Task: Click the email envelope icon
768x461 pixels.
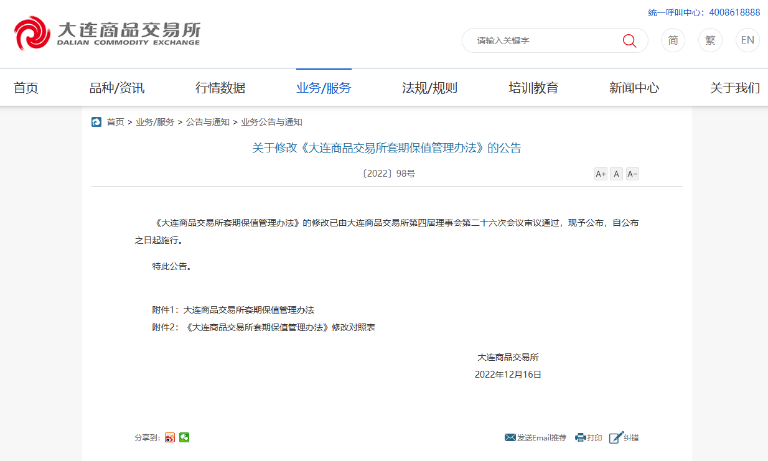Action: point(510,438)
